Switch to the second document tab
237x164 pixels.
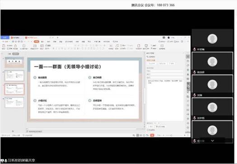tap(31, 37)
